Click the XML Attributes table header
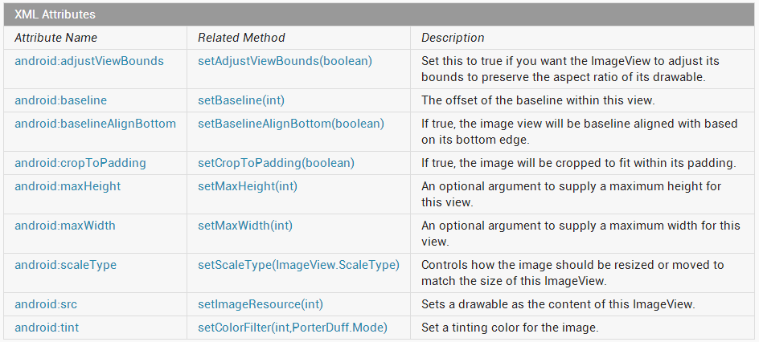 pos(379,14)
